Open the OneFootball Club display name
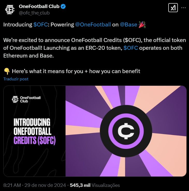 tap(39, 6)
